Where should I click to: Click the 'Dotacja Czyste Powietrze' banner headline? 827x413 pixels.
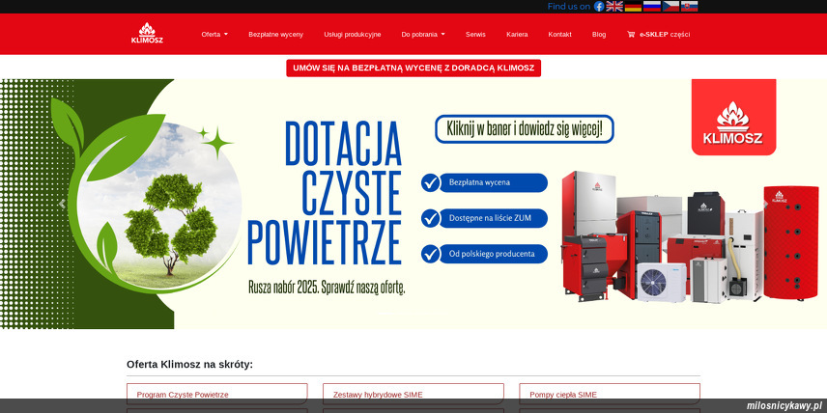[x=325, y=193]
